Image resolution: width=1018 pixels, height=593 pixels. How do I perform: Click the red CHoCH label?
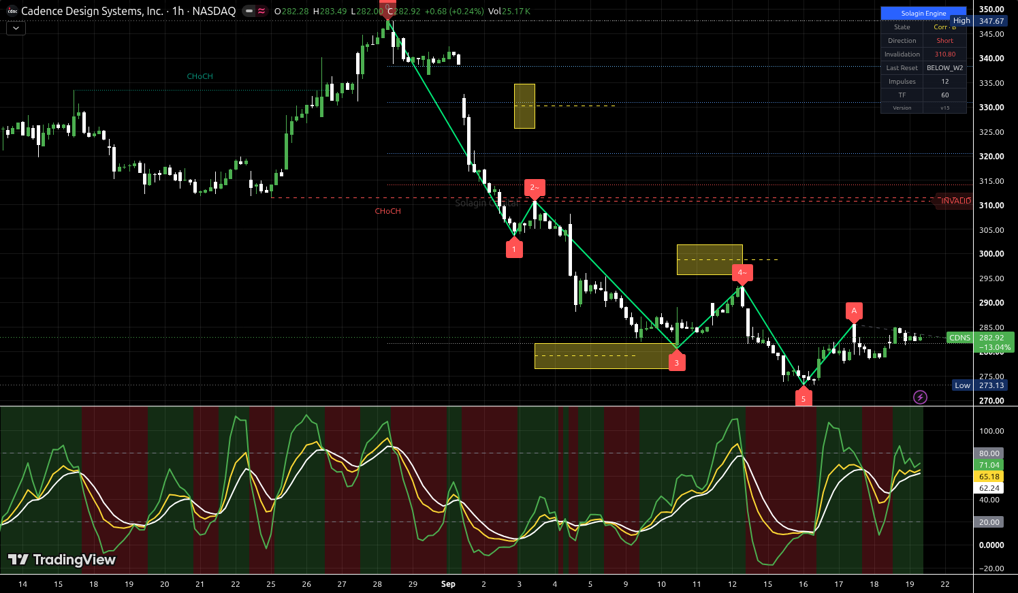(388, 211)
